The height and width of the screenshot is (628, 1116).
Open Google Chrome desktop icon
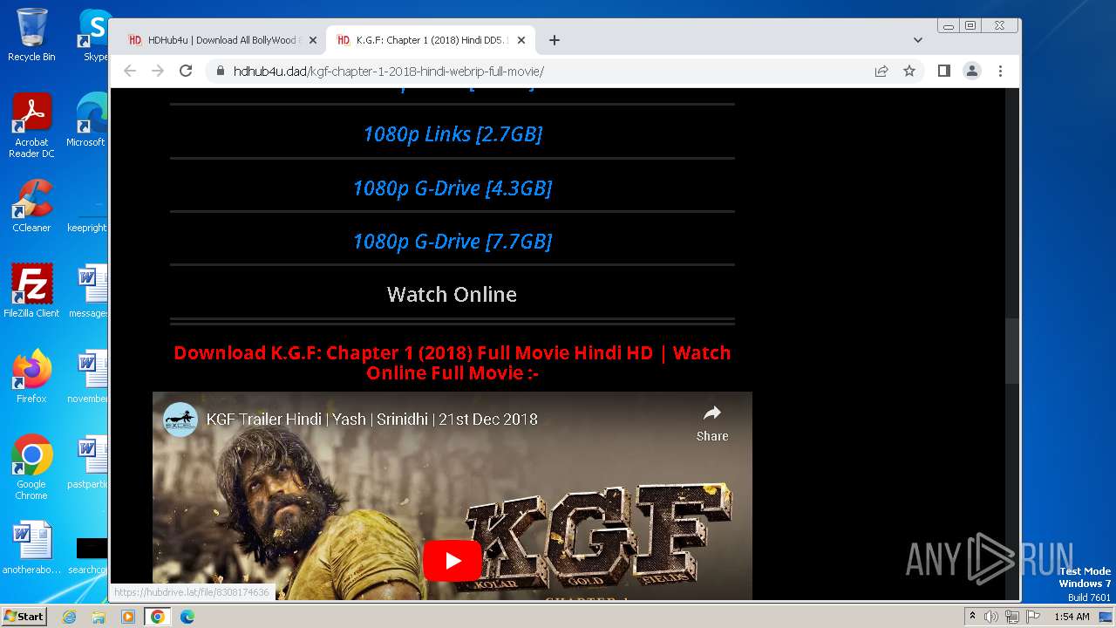point(31,468)
